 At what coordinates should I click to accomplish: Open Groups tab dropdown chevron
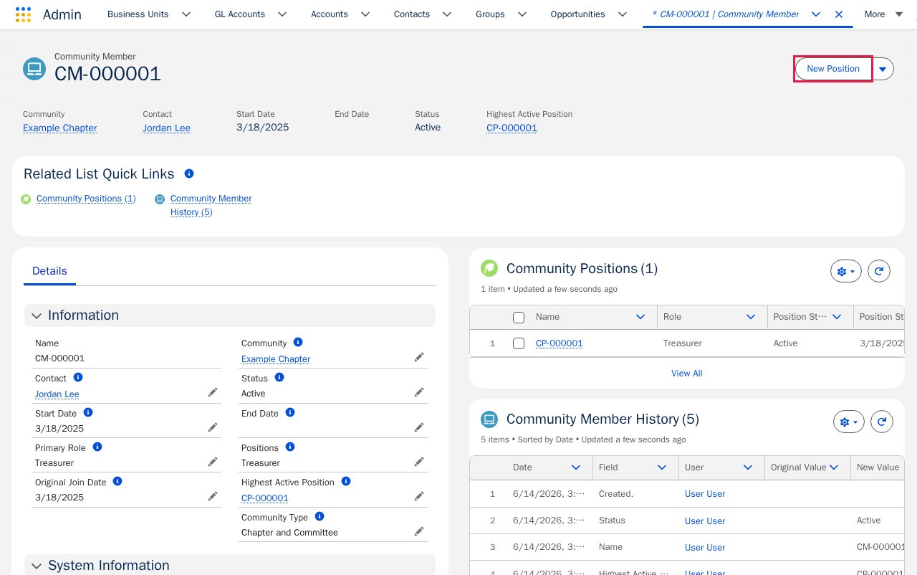point(522,14)
